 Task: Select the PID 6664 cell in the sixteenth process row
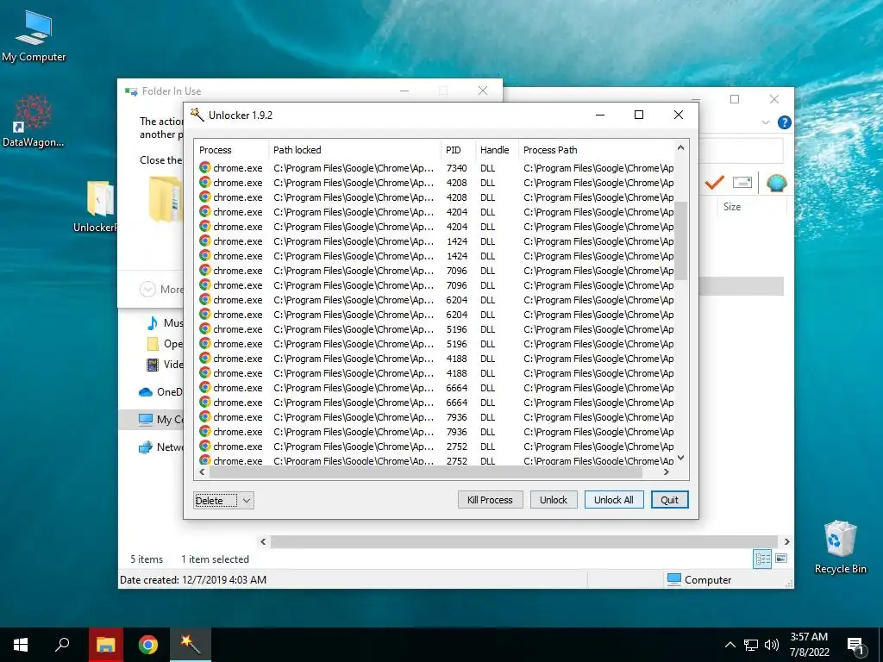[457, 387]
